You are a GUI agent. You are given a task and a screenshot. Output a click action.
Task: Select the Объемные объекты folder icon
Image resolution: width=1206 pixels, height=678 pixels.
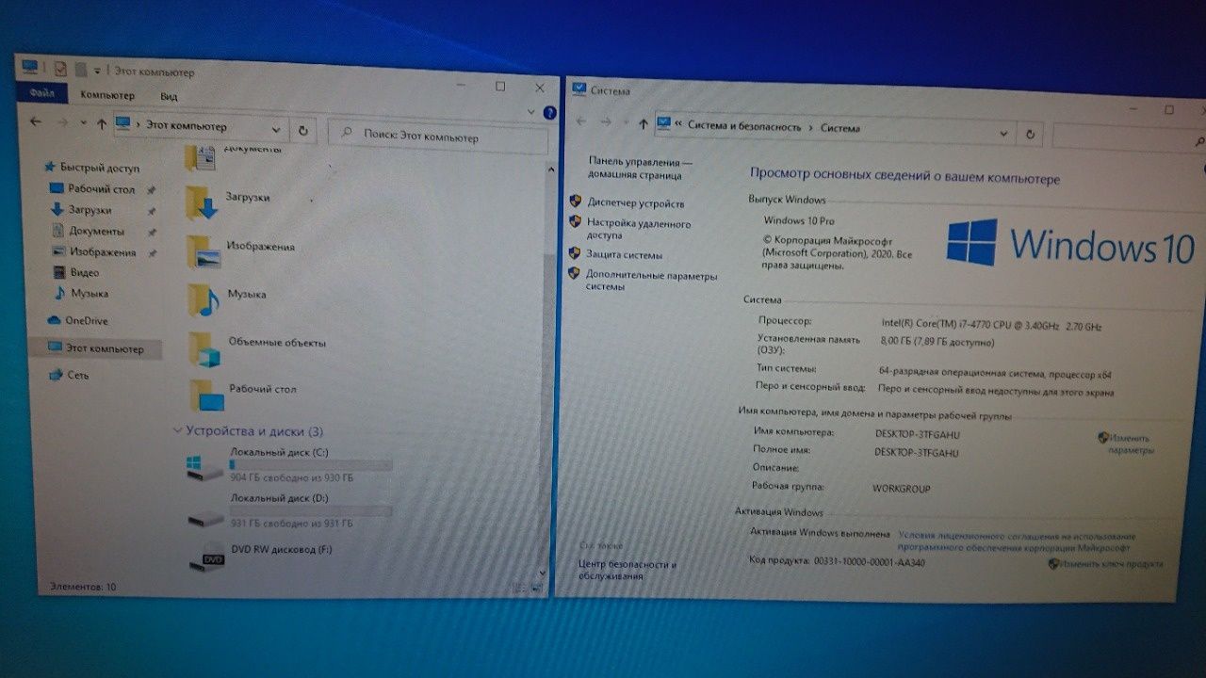pyautogui.click(x=204, y=347)
